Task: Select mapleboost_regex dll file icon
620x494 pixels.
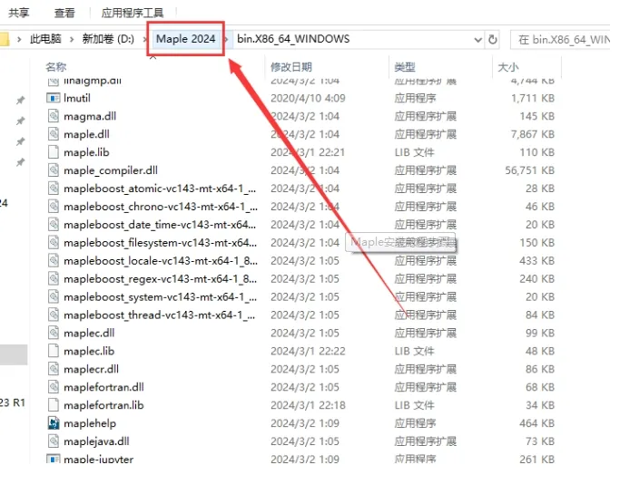Action: [x=54, y=279]
